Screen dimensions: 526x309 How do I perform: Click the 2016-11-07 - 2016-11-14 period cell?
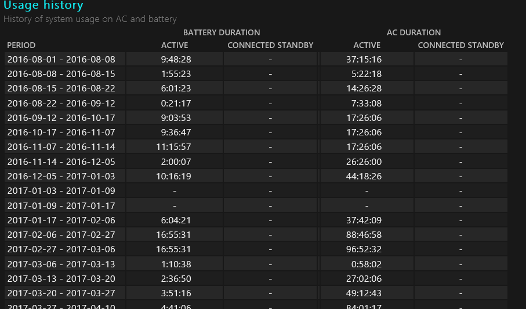tap(61, 147)
